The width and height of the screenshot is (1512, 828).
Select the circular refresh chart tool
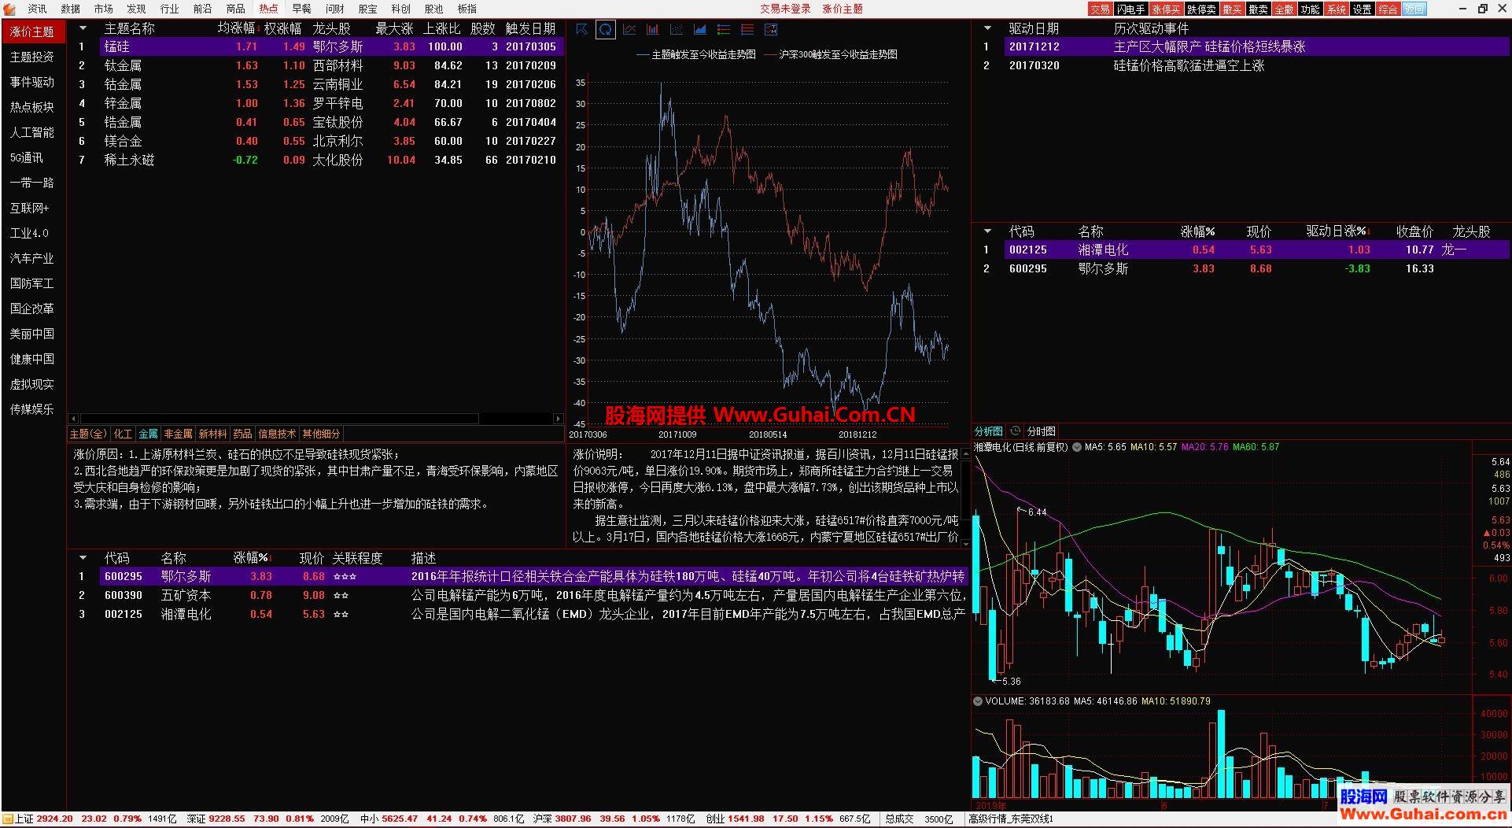(605, 30)
